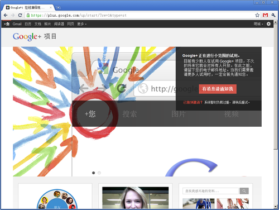Click the +您 item in the black bar
The width and height of the screenshot is (279, 210).
pos(7,24)
